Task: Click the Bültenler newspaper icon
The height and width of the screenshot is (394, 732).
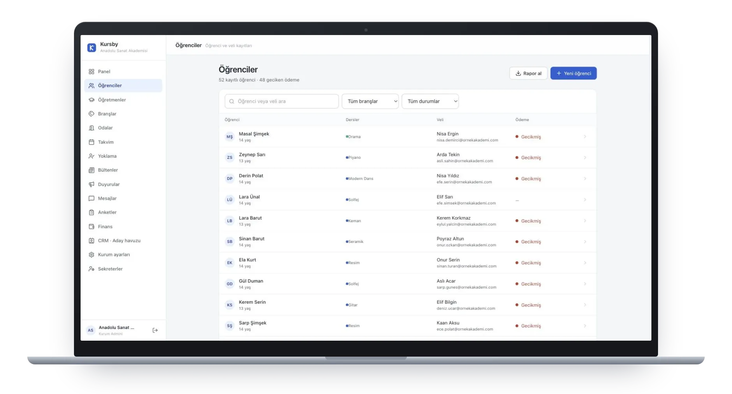Action: pos(91,170)
